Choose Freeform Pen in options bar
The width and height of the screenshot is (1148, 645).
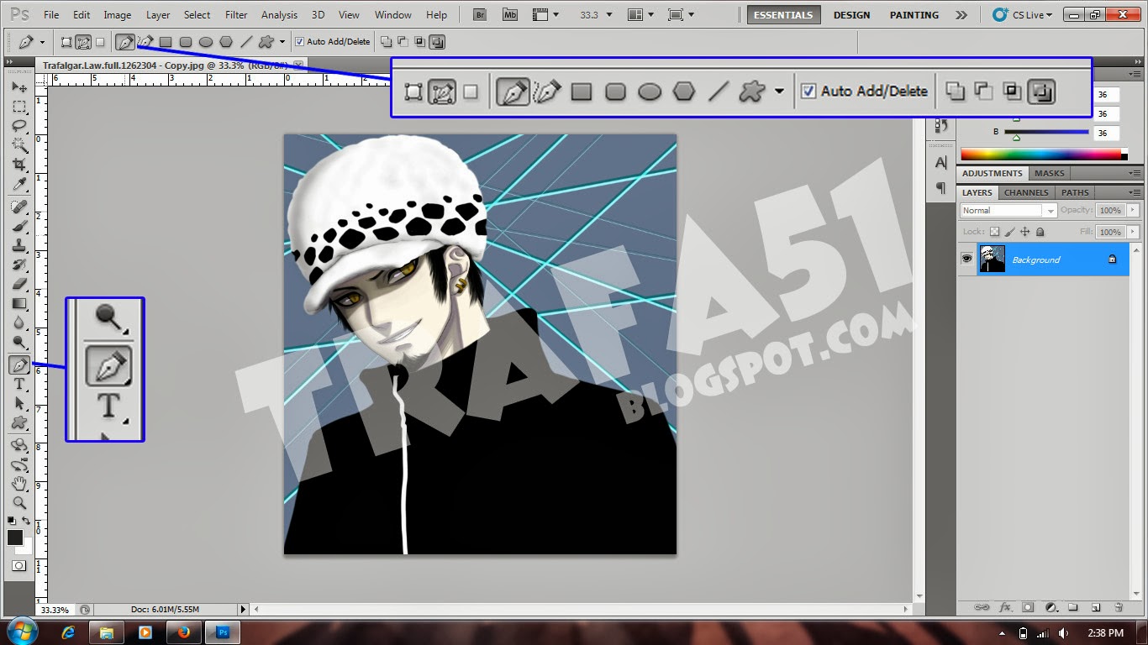coord(145,41)
